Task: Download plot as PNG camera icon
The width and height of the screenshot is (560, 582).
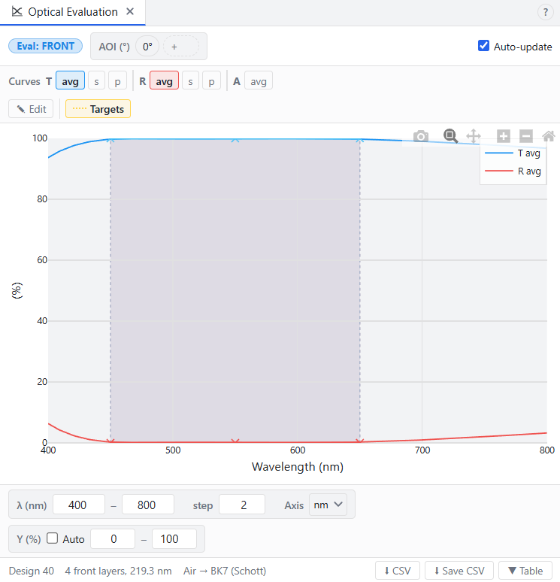Action: pyautogui.click(x=421, y=136)
